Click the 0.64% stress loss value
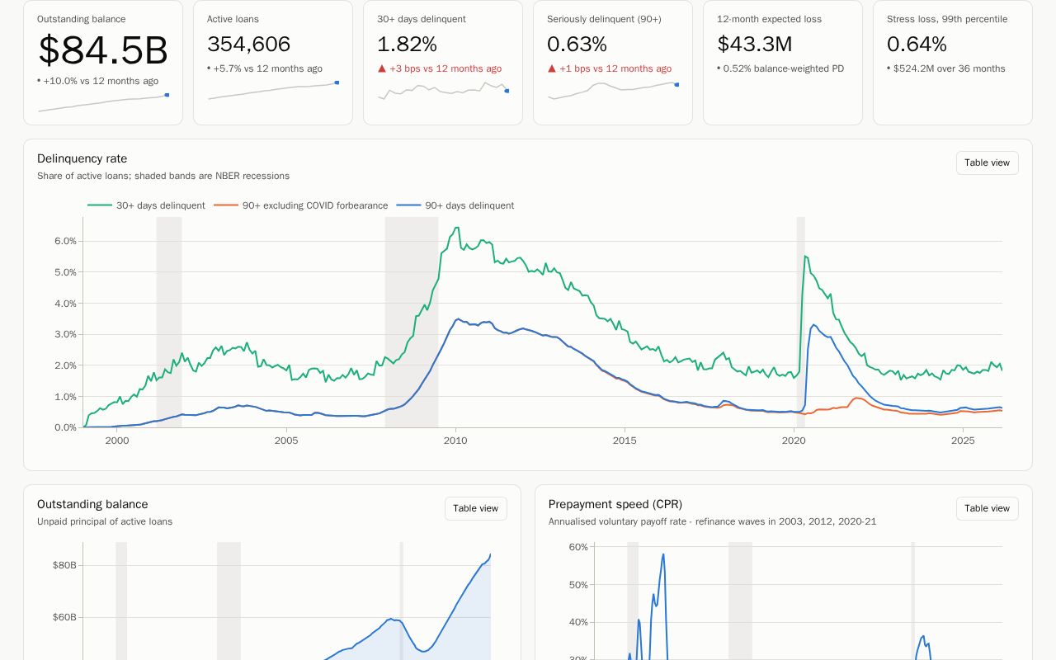The image size is (1056, 660). click(917, 45)
